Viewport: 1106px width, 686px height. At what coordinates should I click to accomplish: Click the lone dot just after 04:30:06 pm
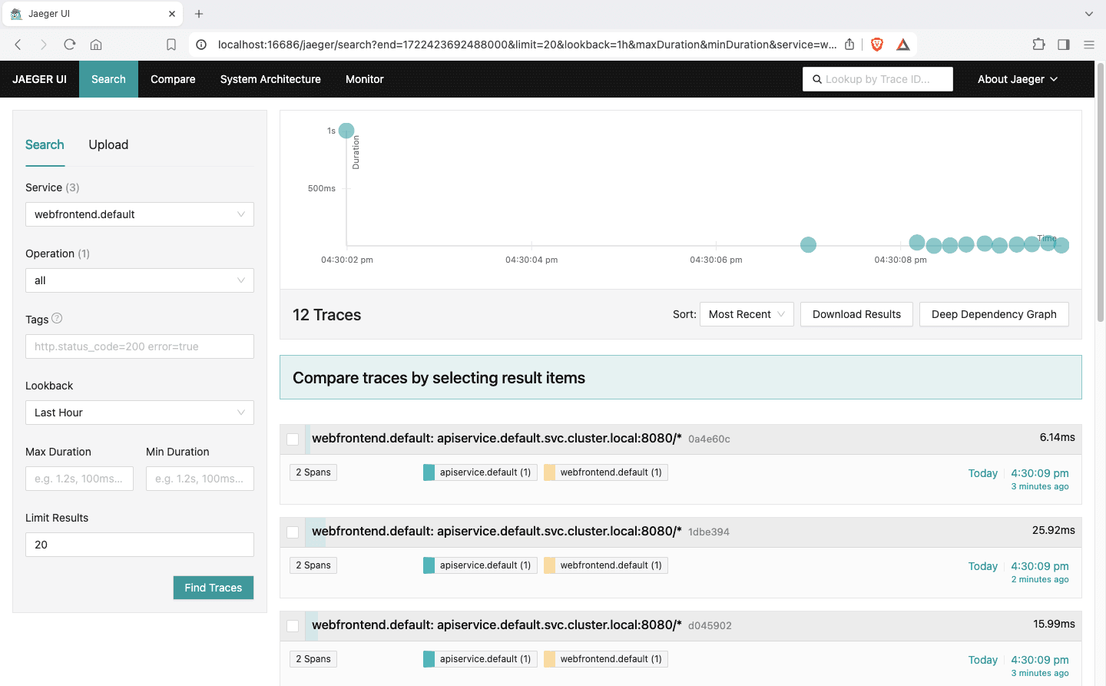pos(808,245)
